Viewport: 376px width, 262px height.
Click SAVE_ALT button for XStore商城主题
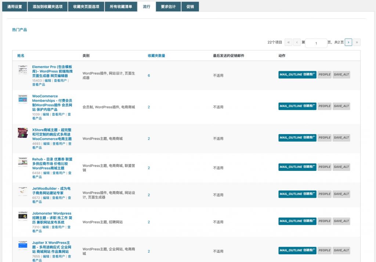tap(341, 138)
